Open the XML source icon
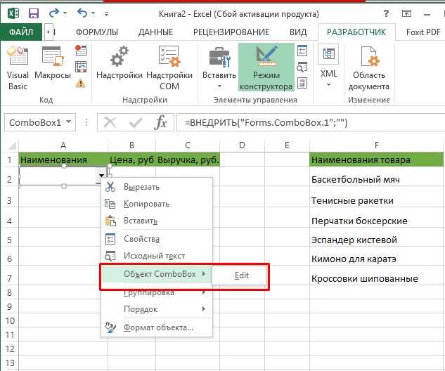Screen dimensions: 445x371 328,56
